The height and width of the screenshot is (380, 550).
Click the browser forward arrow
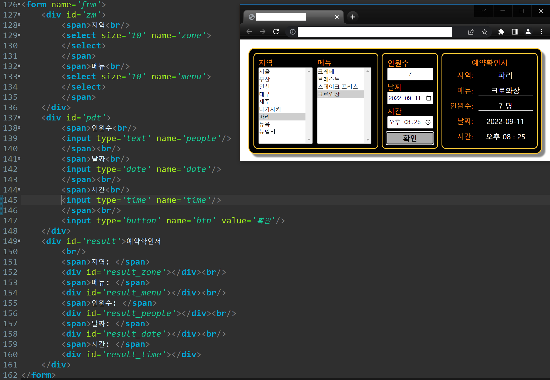262,32
